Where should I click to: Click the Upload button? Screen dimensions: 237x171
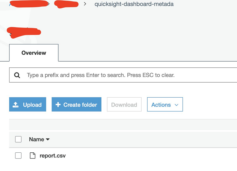(x=28, y=104)
